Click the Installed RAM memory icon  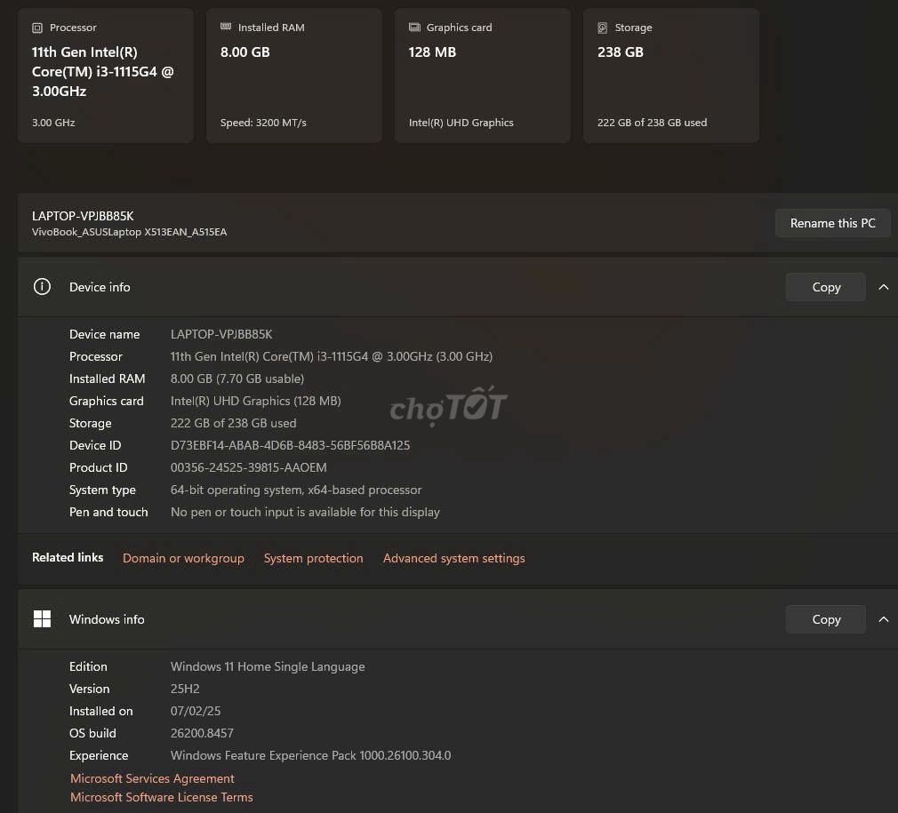pyautogui.click(x=226, y=27)
